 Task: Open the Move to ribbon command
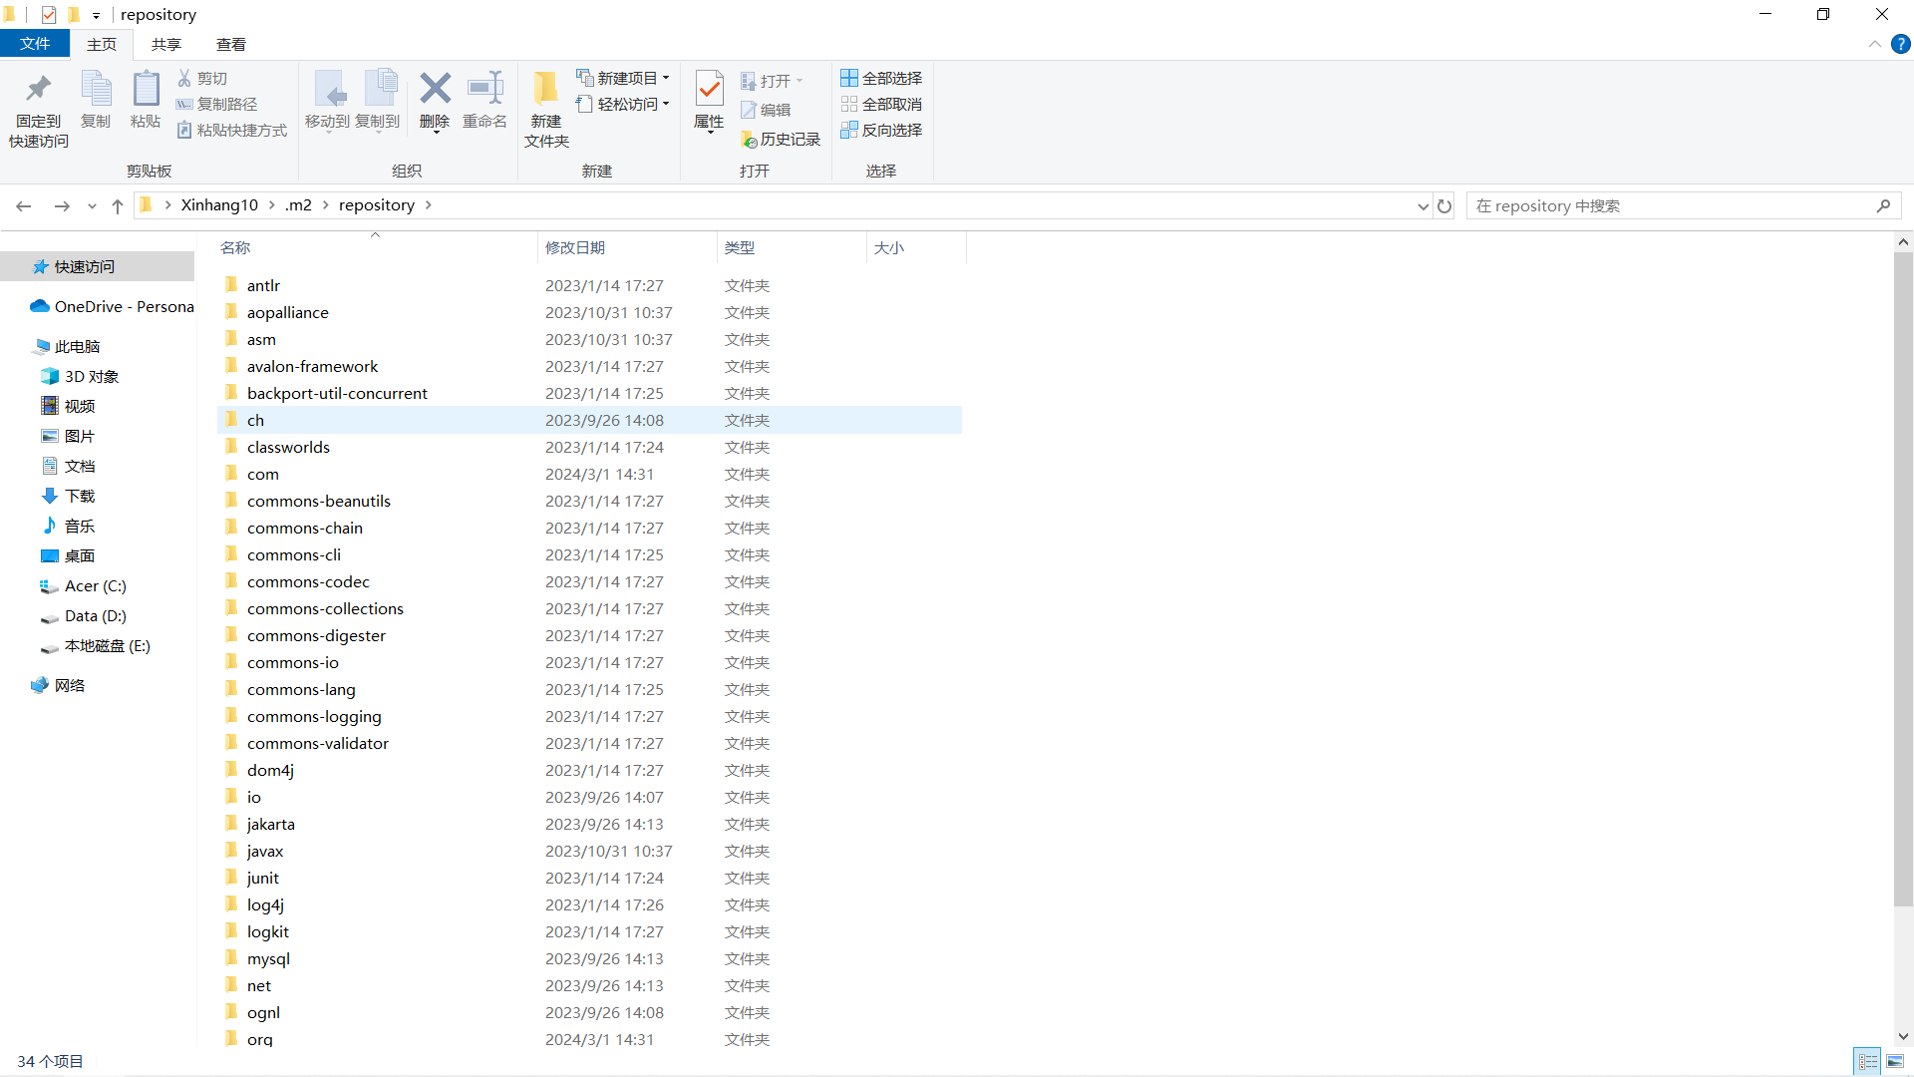tap(327, 101)
